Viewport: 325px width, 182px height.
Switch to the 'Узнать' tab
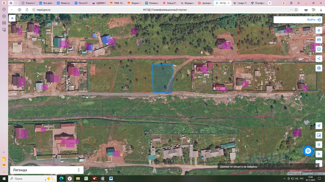click(x=28, y=3)
